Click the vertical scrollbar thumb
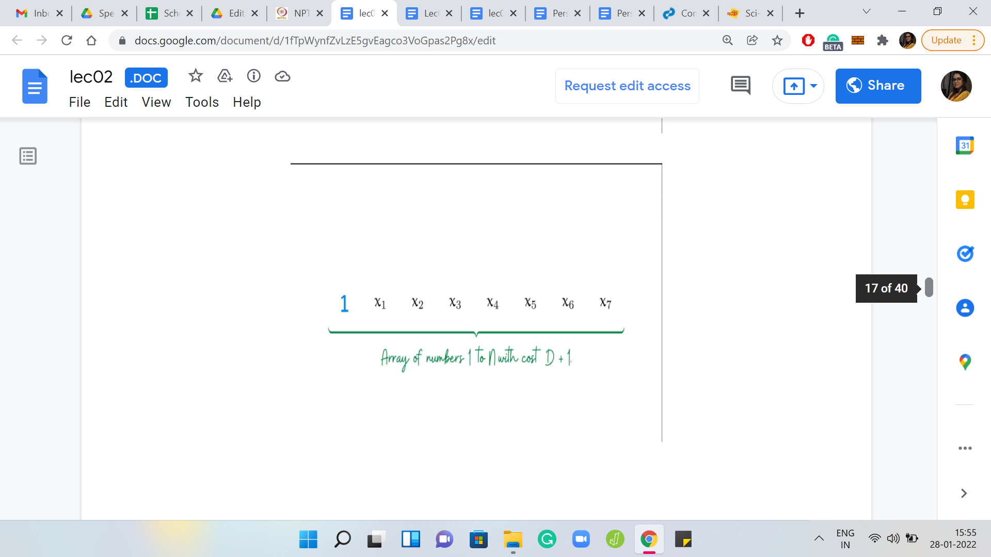Image resolution: width=991 pixels, height=557 pixels. tap(929, 287)
